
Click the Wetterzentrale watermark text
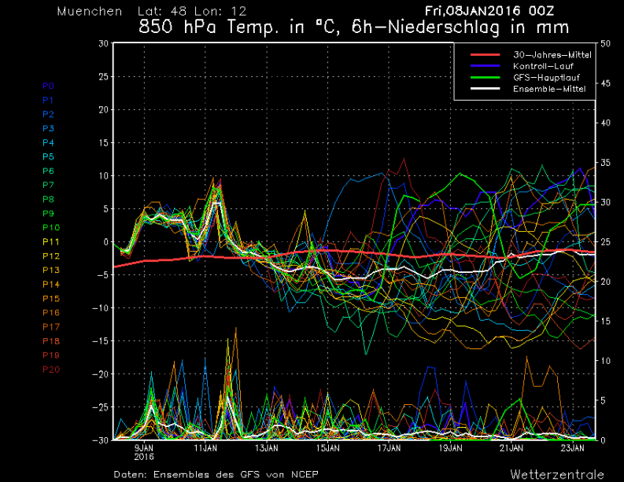[556, 474]
